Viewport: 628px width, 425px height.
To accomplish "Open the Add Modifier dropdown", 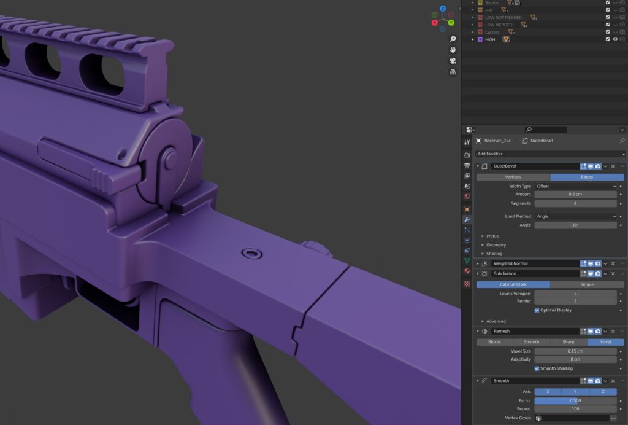I will (550, 154).
